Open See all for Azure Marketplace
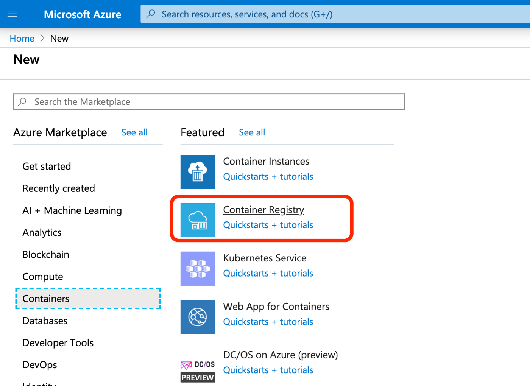Viewport: 530px width, 386px height. click(134, 132)
